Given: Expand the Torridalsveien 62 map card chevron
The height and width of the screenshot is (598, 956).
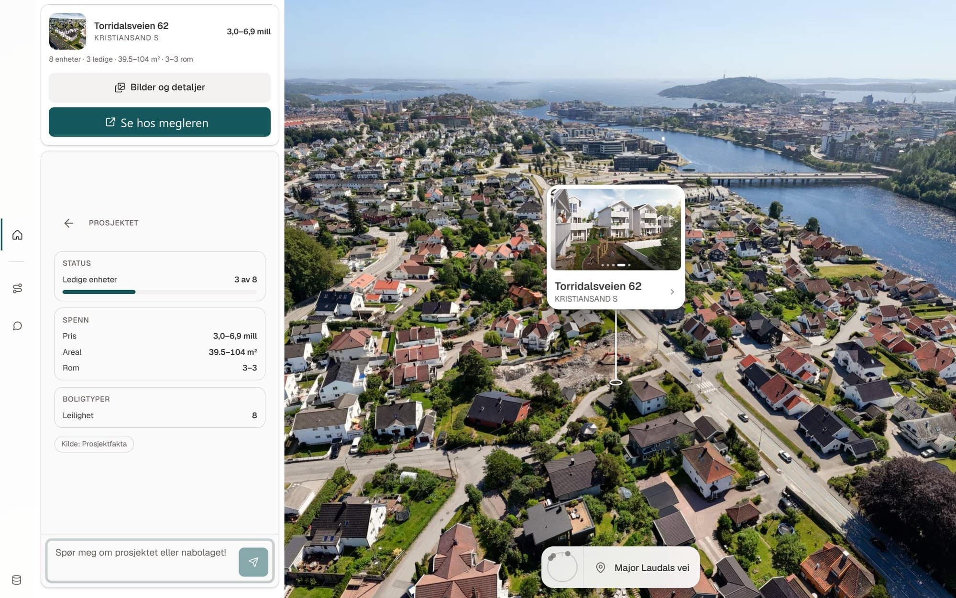Looking at the screenshot, I should click(672, 292).
